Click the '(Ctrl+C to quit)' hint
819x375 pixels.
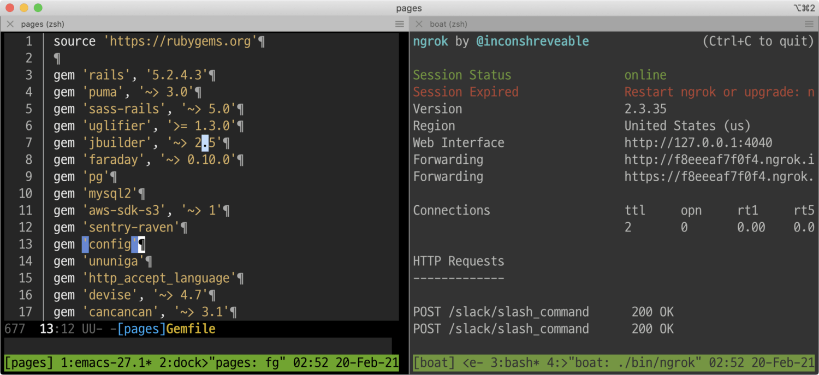[x=758, y=41]
